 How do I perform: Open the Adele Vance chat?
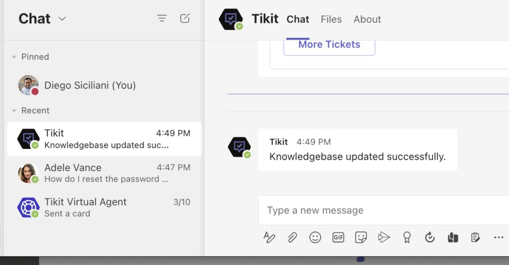104,173
